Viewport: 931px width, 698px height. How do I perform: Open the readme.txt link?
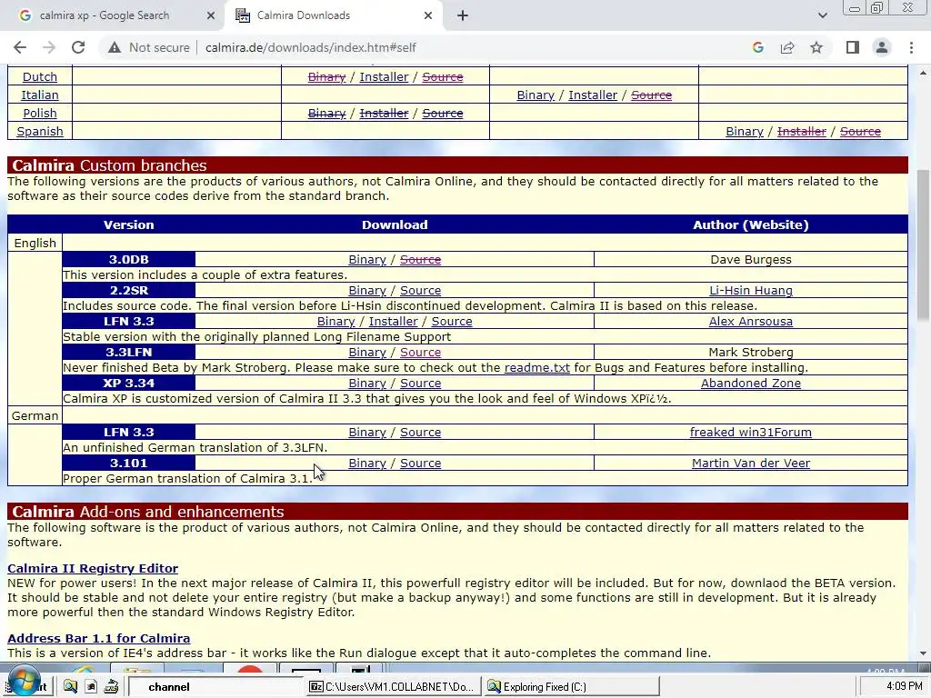[536, 367]
